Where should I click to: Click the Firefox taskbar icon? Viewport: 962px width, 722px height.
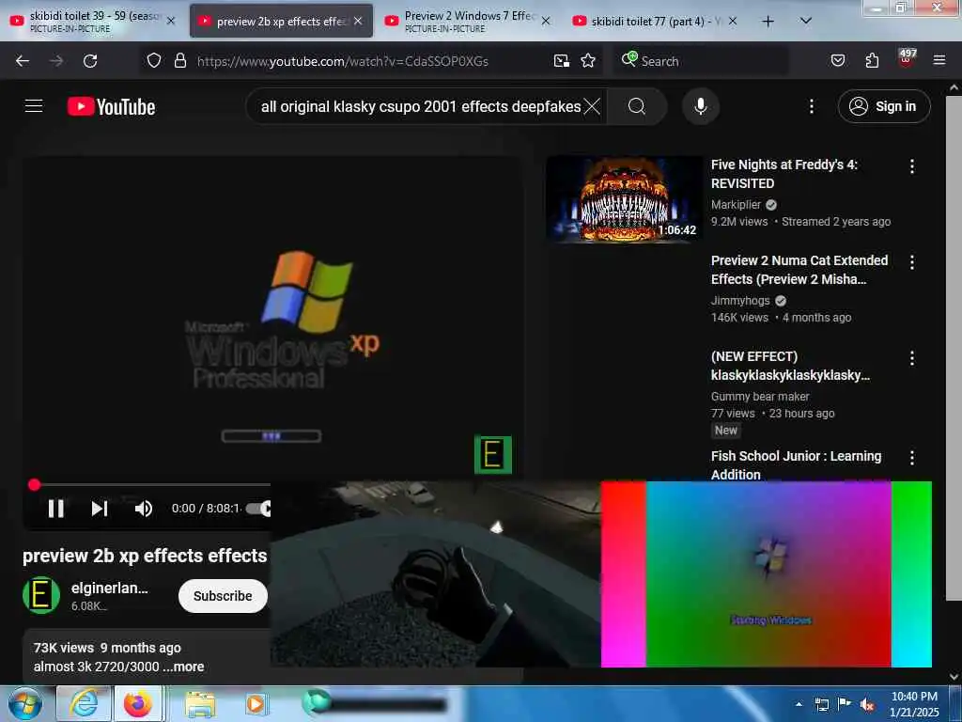click(139, 703)
